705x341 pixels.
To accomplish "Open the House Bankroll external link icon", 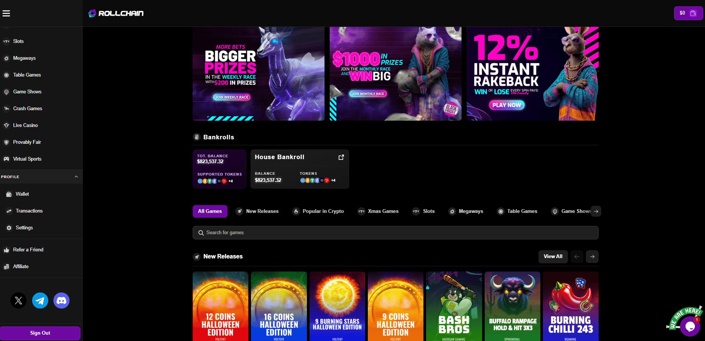I will [341, 157].
